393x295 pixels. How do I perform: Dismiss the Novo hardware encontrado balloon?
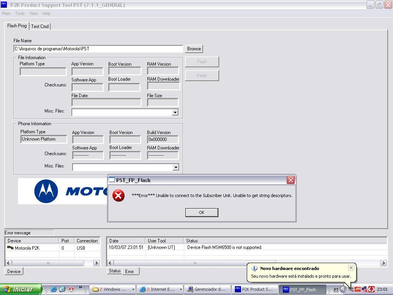(x=351, y=268)
